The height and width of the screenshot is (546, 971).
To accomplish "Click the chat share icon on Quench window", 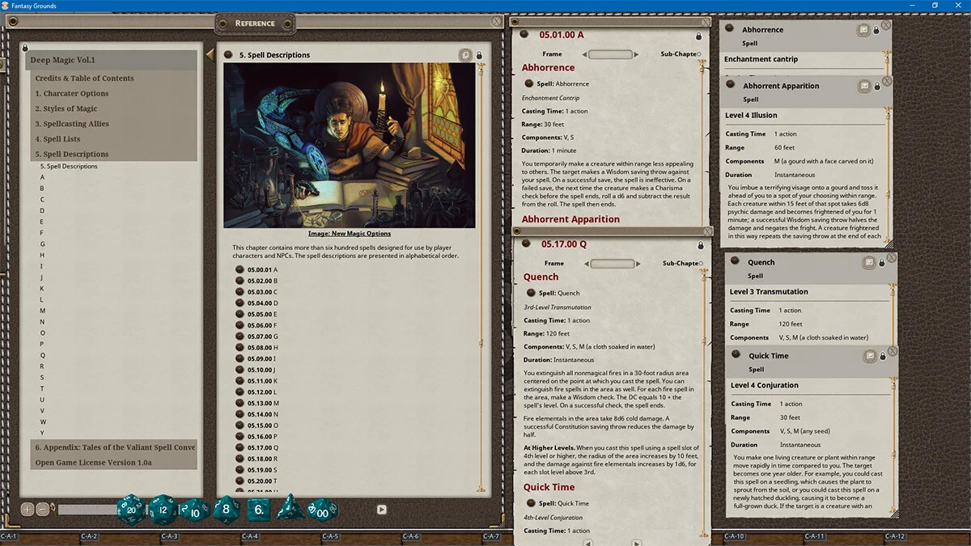I will 868,262.
